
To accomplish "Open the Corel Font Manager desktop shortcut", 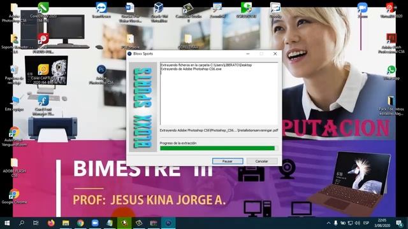I will point(43,106).
